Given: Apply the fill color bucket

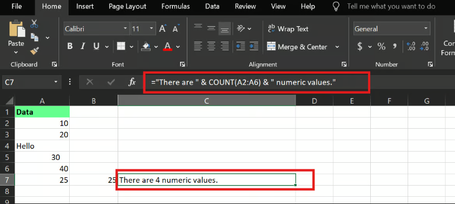Looking at the screenshot, I should coord(146,46).
